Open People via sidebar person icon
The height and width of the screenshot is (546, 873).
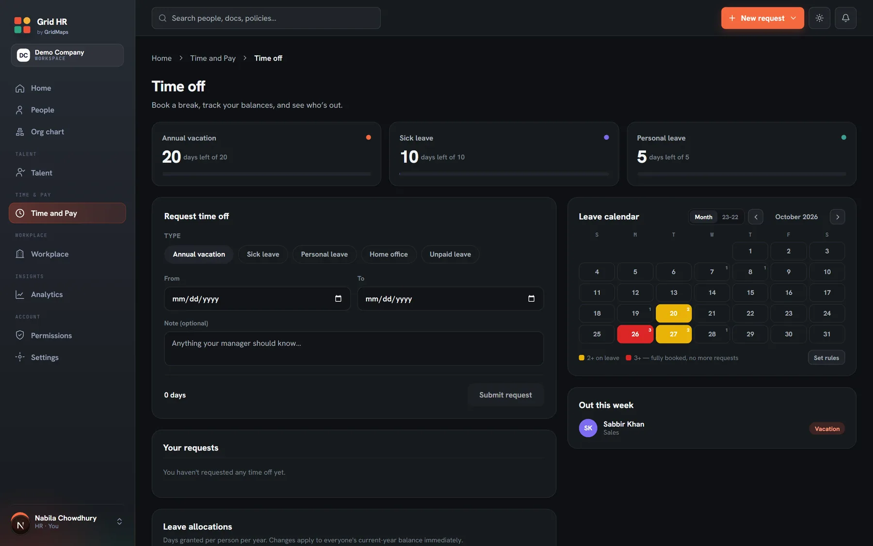(x=20, y=110)
